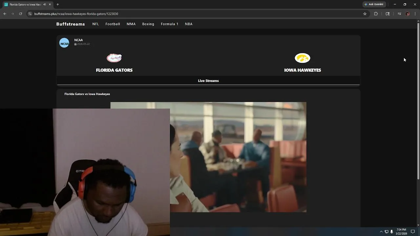
Task: Click the page vertical scrollbar
Action: coord(418,101)
